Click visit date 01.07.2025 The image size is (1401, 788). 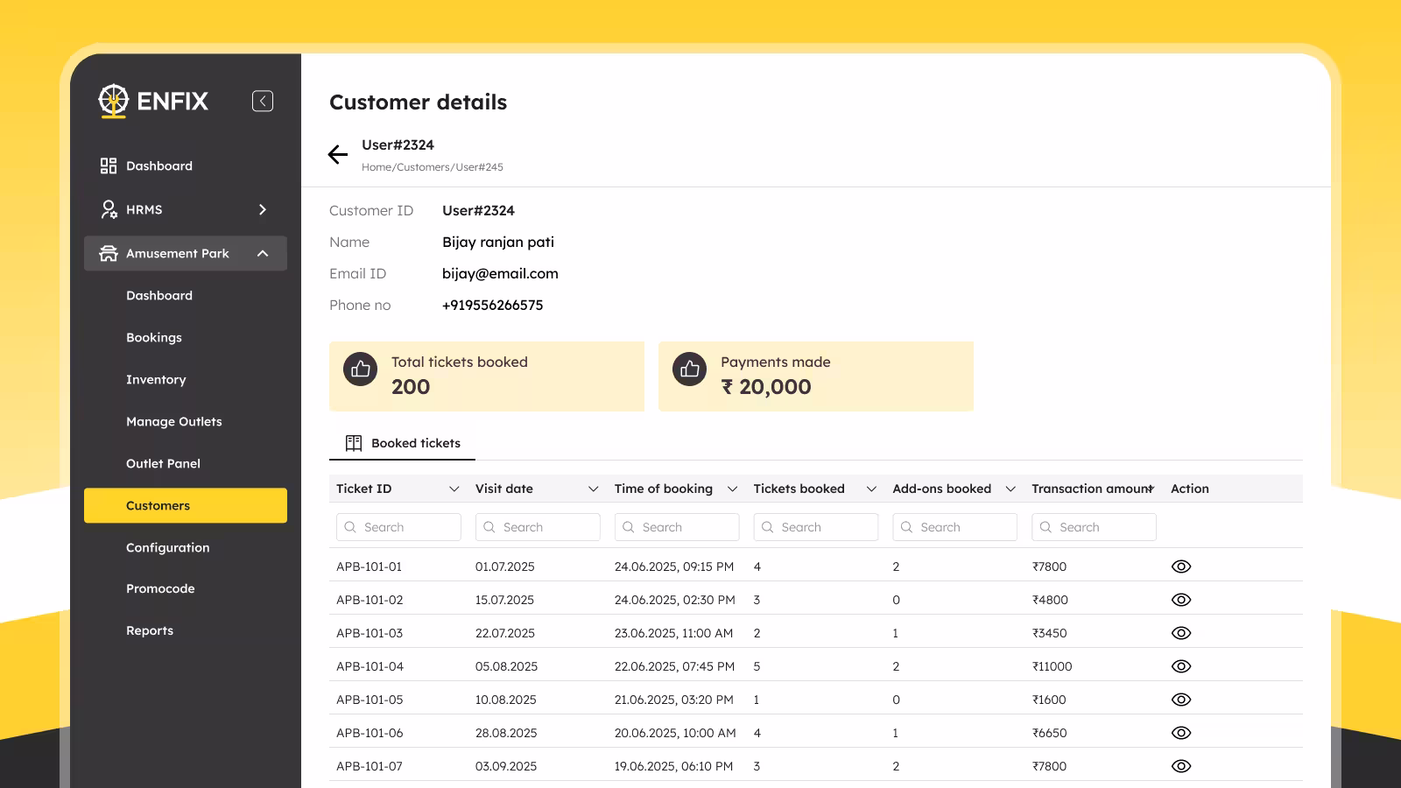point(505,566)
